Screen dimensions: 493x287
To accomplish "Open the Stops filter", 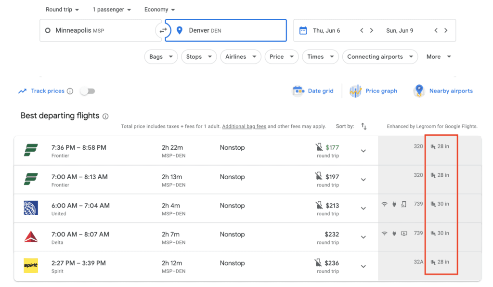I will 199,57.
